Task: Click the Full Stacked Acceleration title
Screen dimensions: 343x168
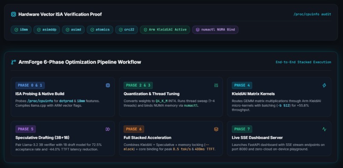Action: (x=147, y=138)
